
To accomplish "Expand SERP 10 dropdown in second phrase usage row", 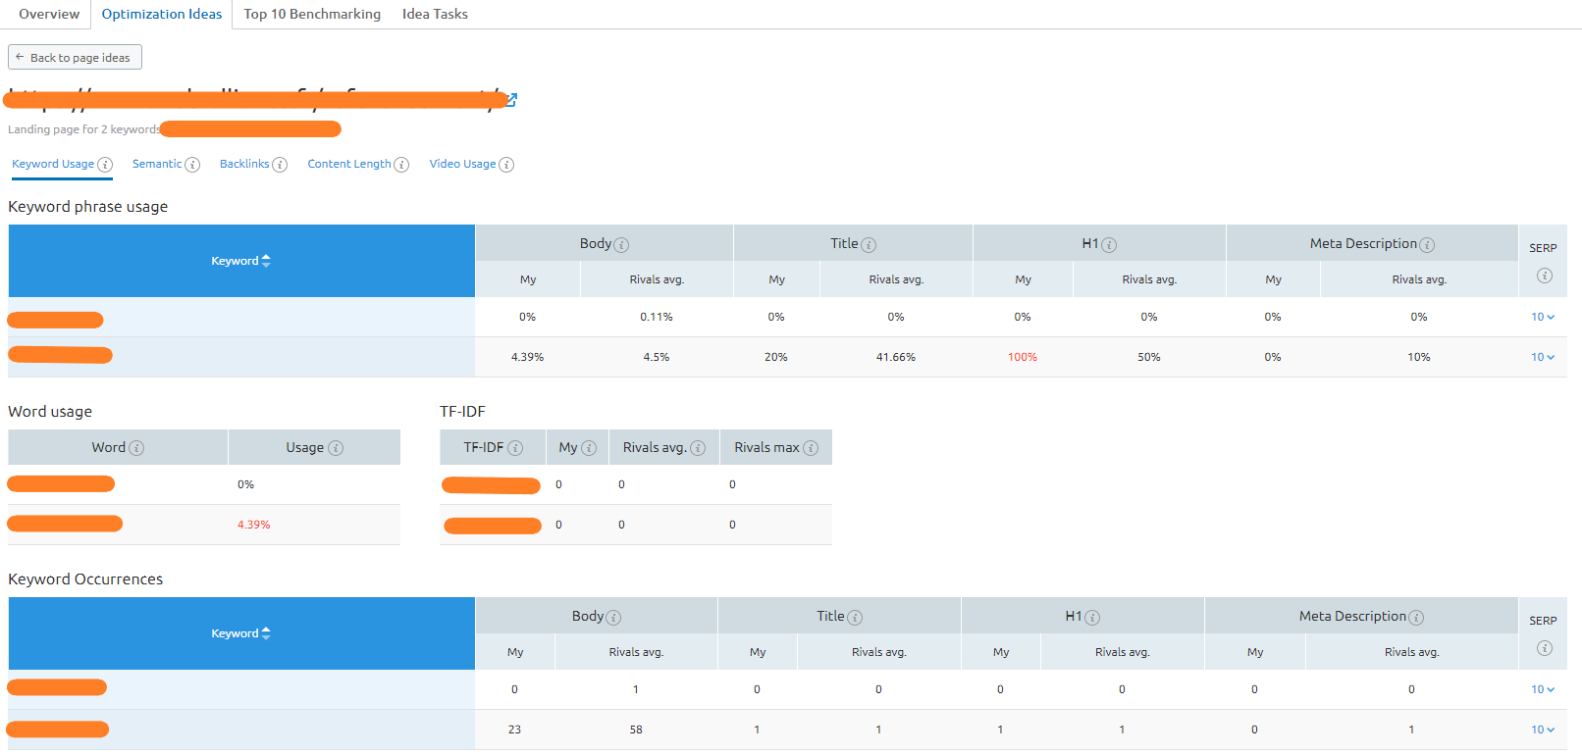I will pyautogui.click(x=1543, y=357).
